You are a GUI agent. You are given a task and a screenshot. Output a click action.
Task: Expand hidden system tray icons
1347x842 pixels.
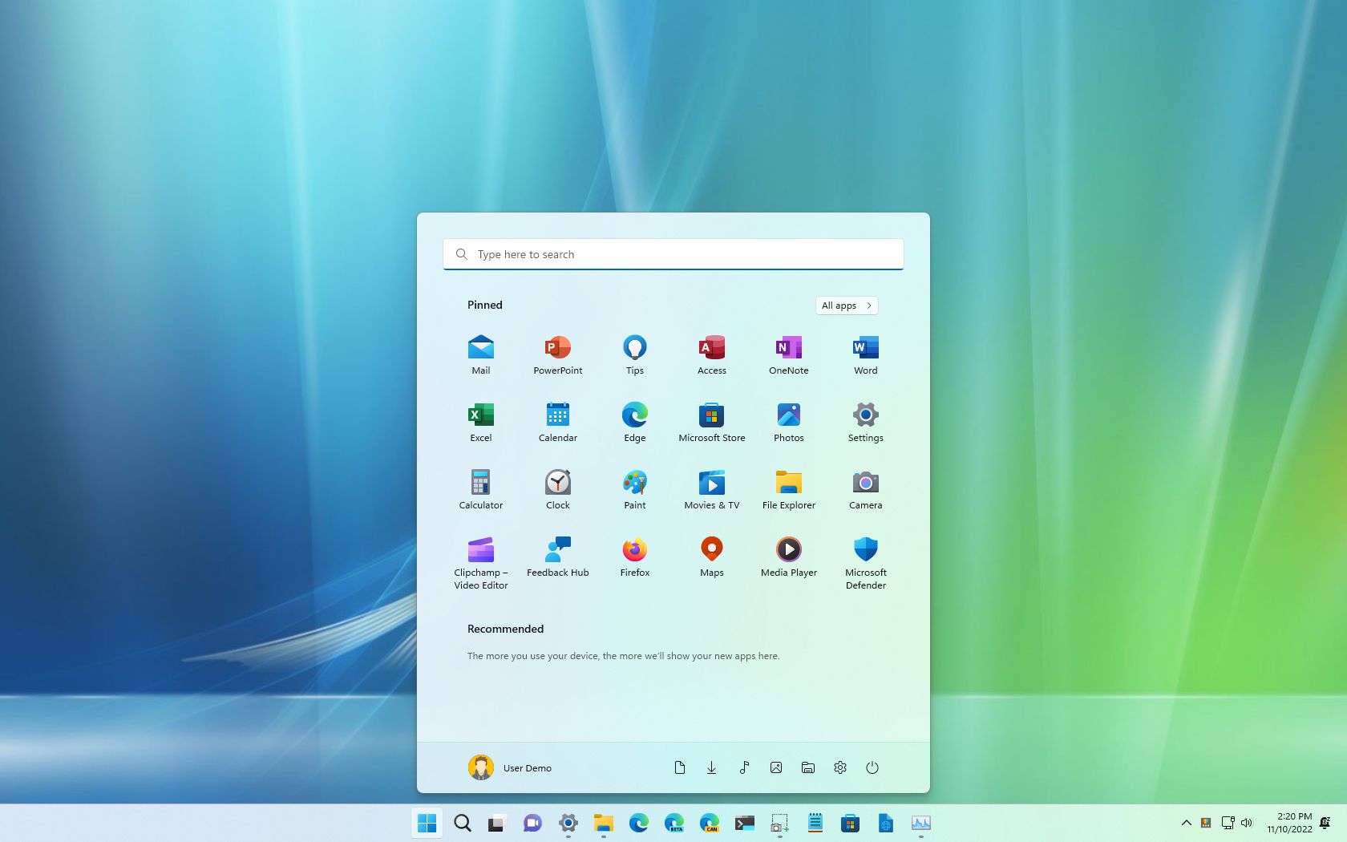click(x=1186, y=823)
